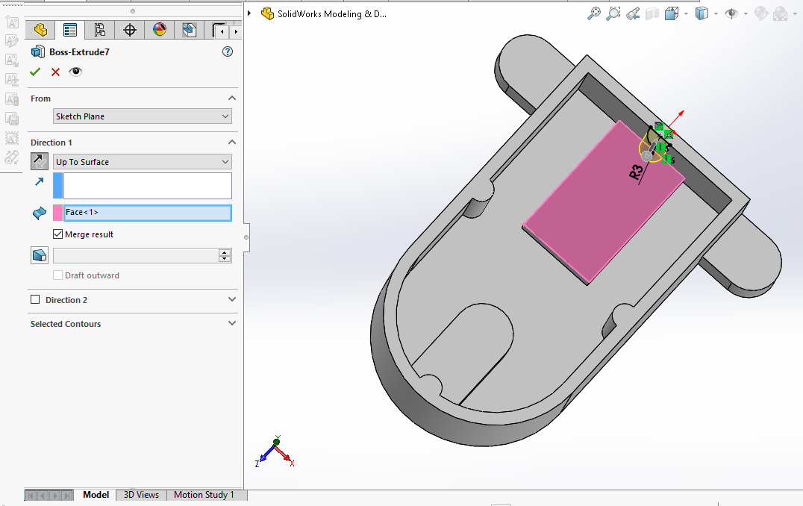Open the Up To Surface end condition dropdown
The width and height of the screenshot is (803, 506).
143,162
